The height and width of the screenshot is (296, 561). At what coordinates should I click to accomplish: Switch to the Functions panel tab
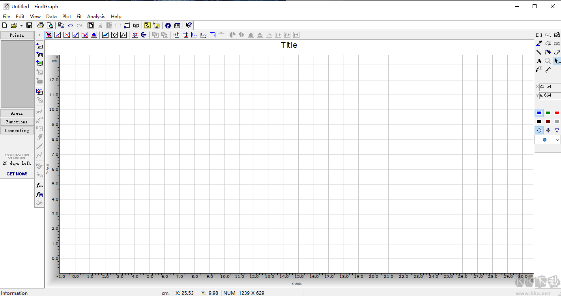tap(17, 121)
